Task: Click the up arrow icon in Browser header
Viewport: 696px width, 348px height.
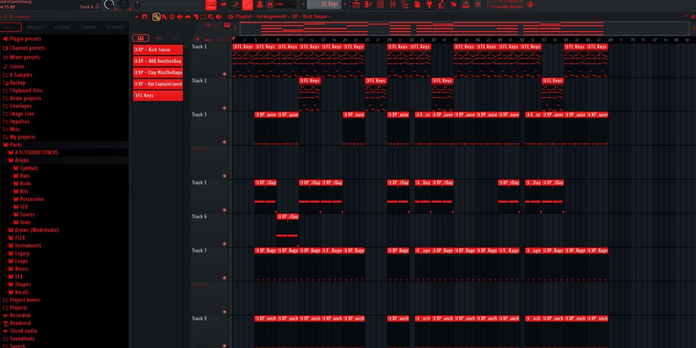Action: [5, 17]
